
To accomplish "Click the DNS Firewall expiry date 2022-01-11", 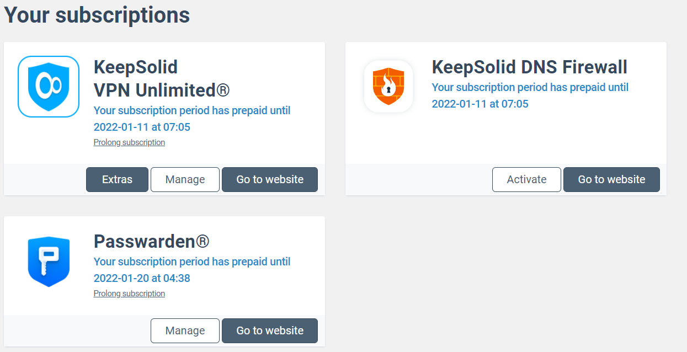I will click(480, 104).
